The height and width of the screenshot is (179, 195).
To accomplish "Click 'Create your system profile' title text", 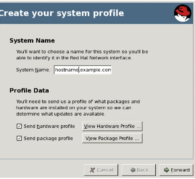I will pos(62,13).
